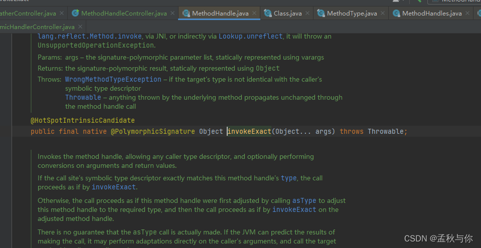Click 'Throwable' in the method declaration

pyautogui.click(x=386, y=131)
